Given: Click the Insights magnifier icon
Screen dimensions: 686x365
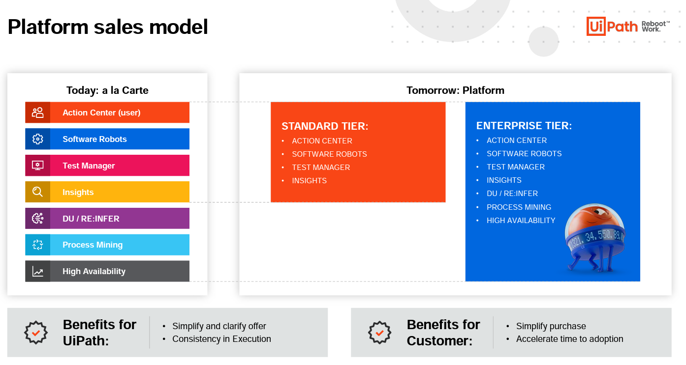Looking at the screenshot, I should pyautogui.click(x=37, y=192).
